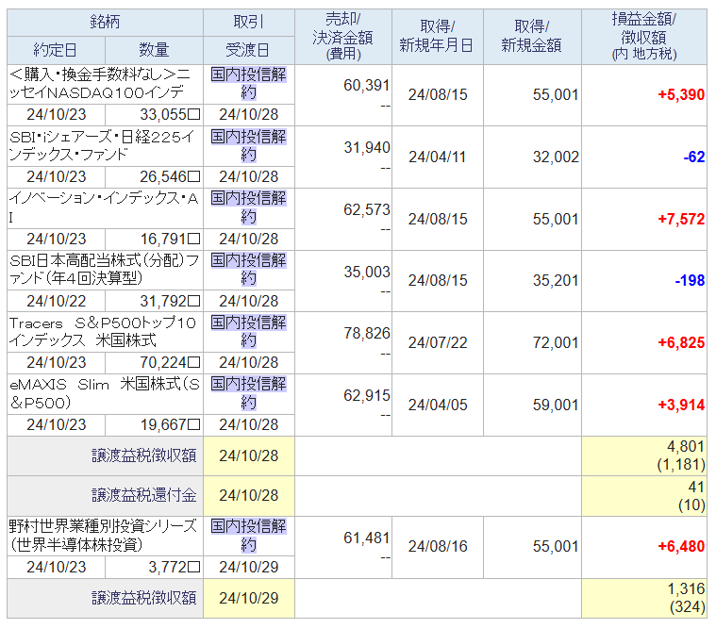The image size is (716, 629).
Task: Select the profit value +7,572
Action: (x=681, y=219)
